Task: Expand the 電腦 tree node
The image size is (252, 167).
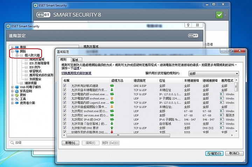Action: tap(12, 47)
